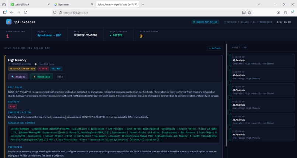
Task: Toggle reader view icon in address bar
Action: click(244, 13)
